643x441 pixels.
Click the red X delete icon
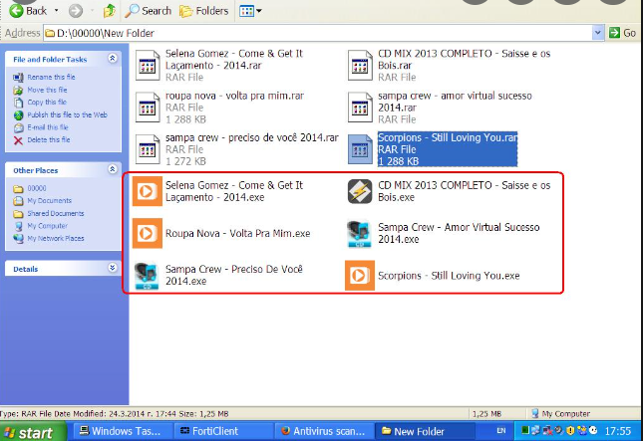pos(18,140)
